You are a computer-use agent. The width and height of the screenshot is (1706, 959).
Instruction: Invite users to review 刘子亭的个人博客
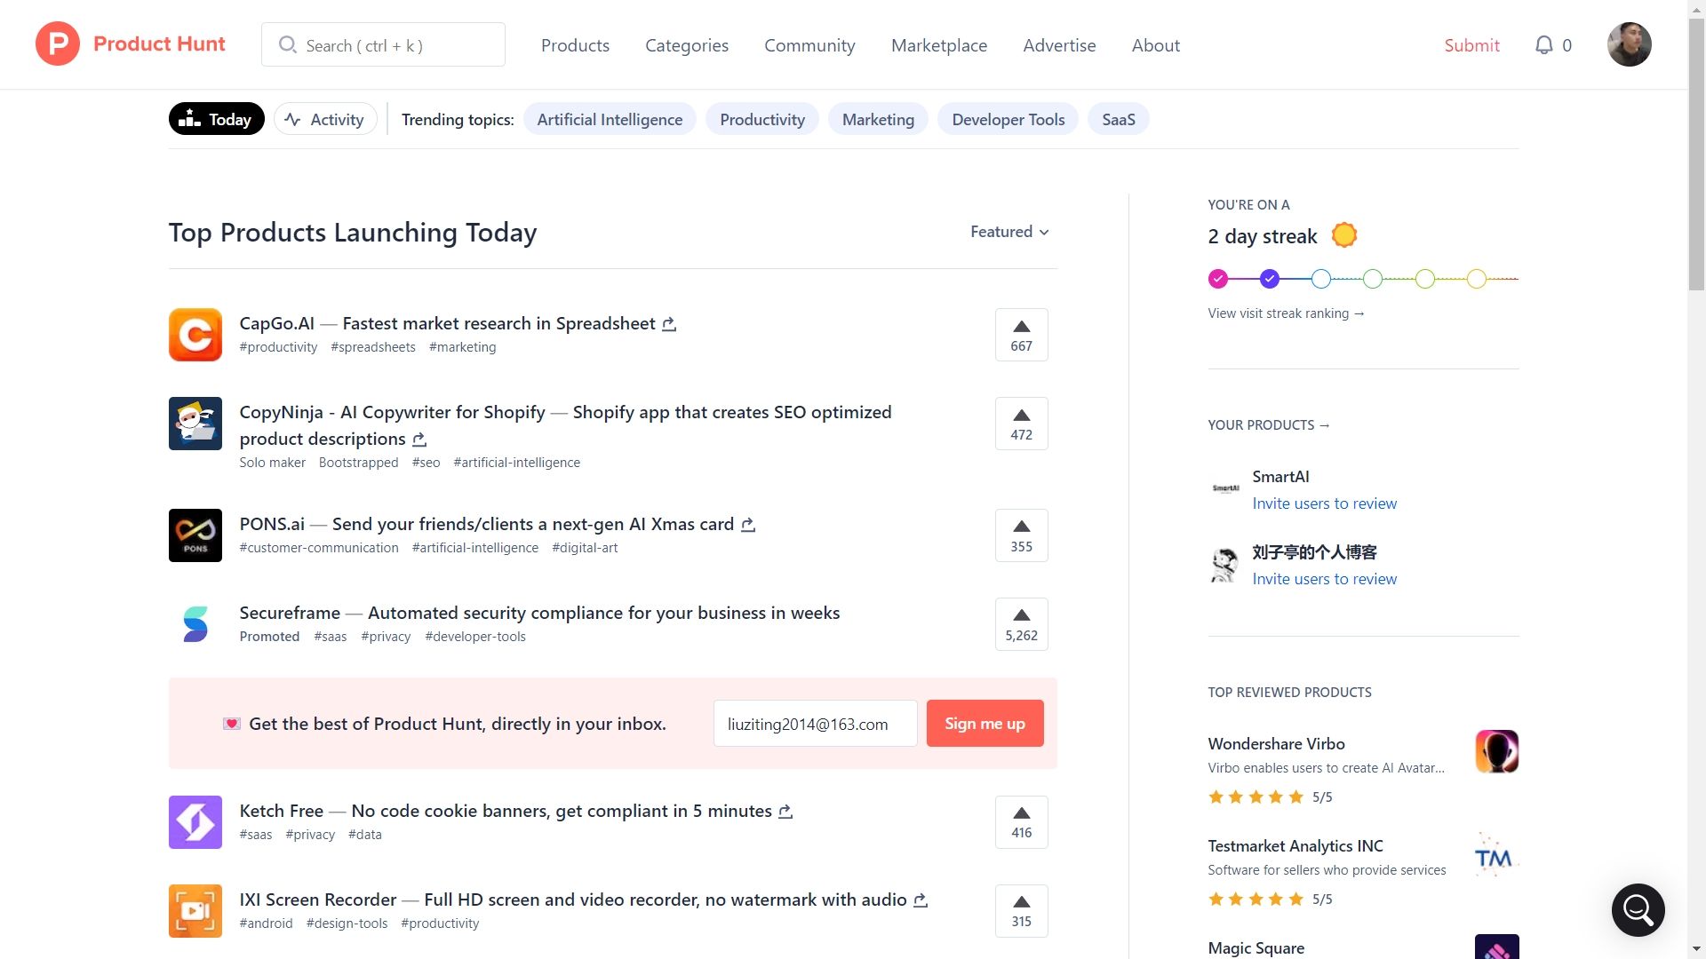click(1324, 579)
